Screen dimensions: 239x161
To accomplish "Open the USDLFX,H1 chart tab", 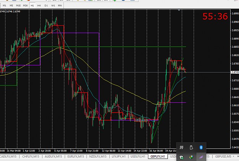I will tap(138, 156).
